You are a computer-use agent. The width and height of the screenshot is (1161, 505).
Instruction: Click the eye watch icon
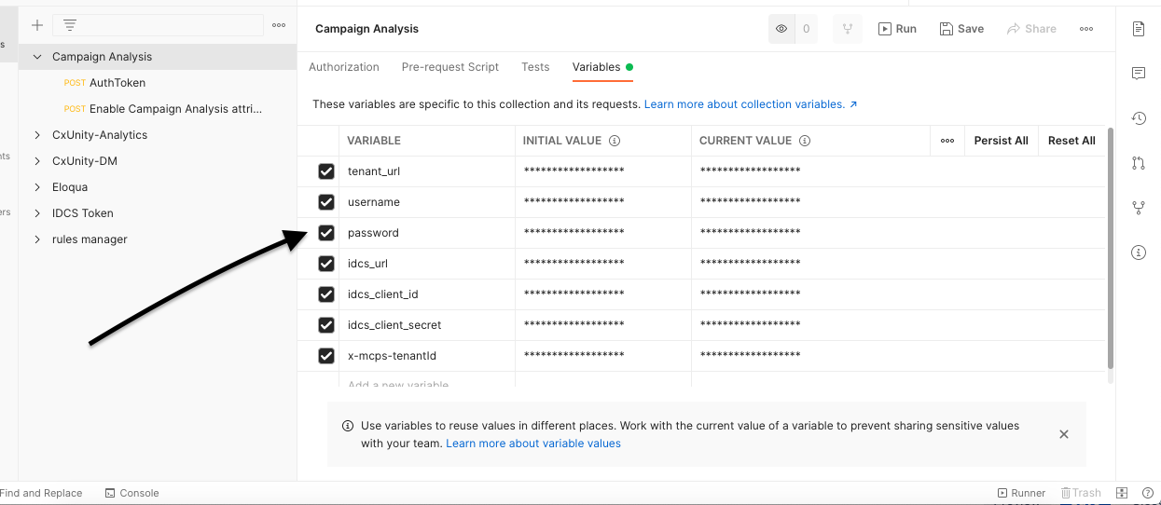coord(781,29)
